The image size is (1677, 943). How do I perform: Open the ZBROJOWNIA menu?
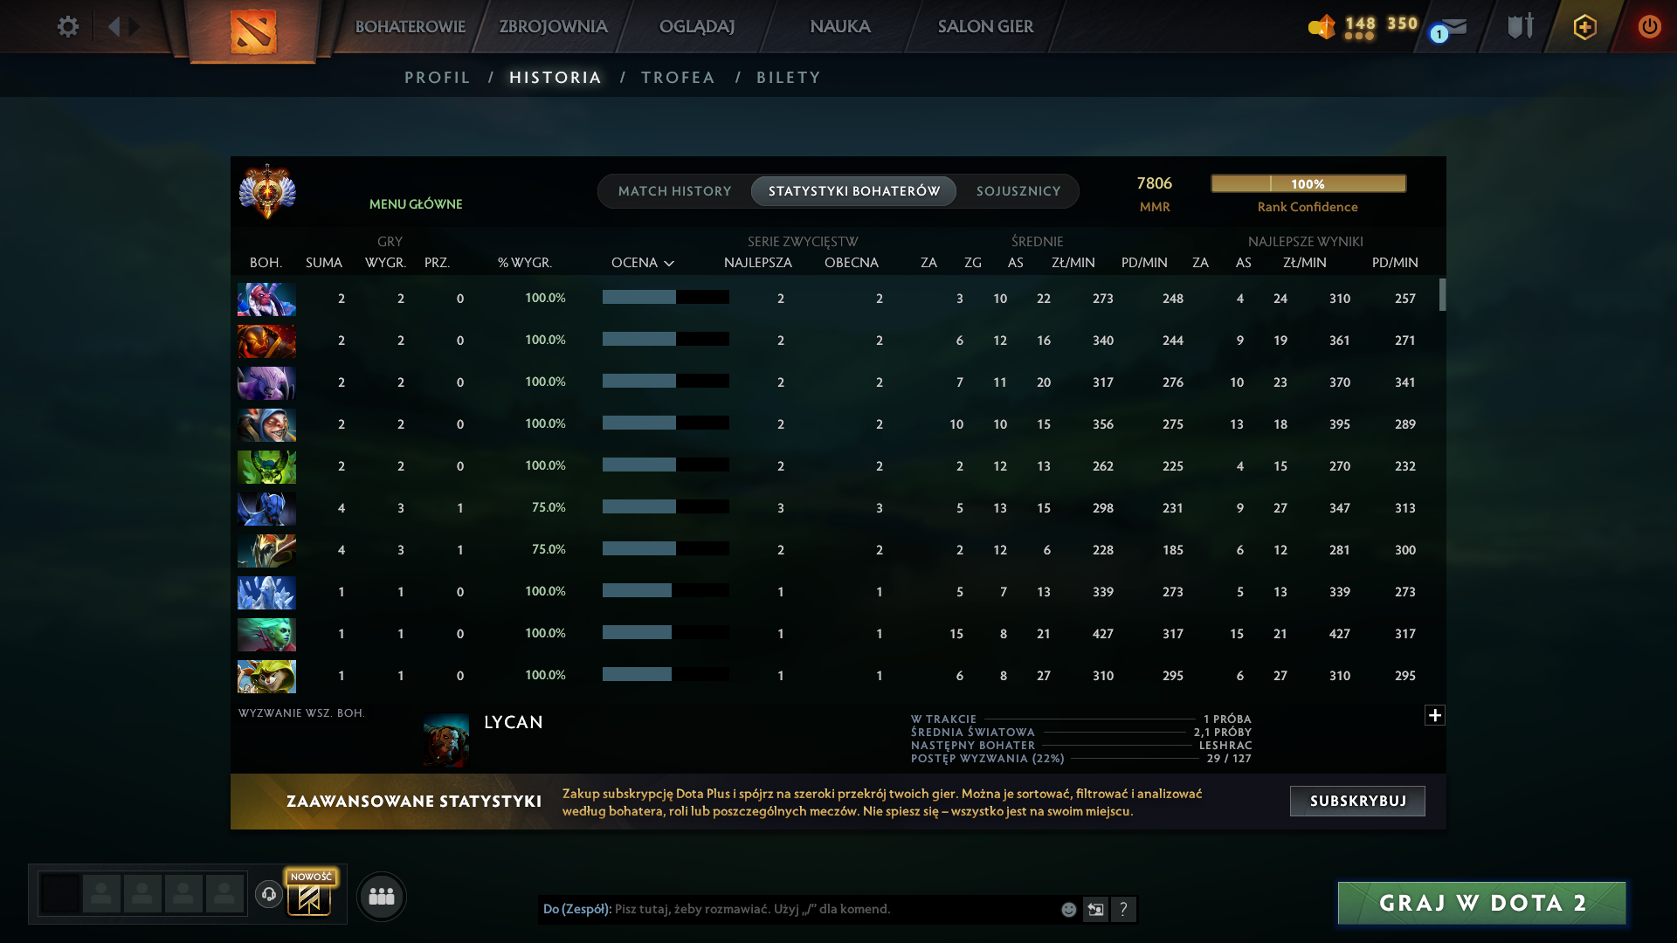(553, 26)
